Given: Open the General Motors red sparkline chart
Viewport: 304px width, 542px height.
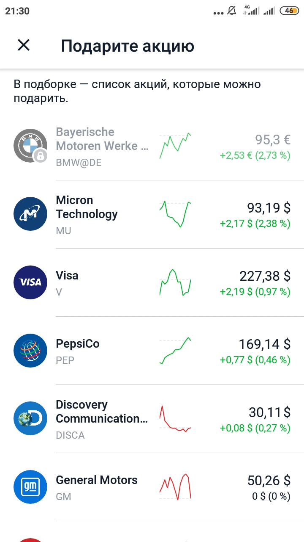Looking at the screenshot, I should (175, 487).
